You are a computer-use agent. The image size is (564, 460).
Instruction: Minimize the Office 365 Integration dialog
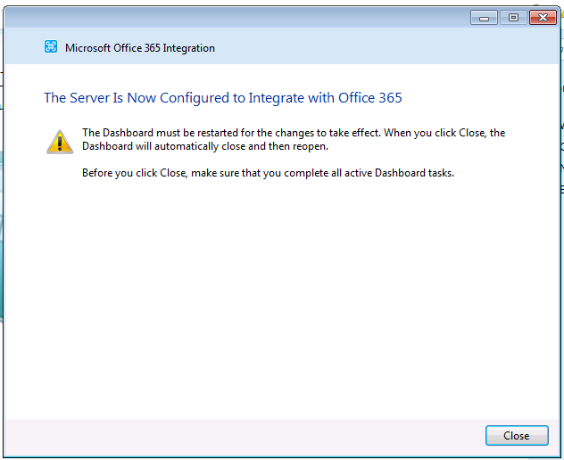point(485,17)
